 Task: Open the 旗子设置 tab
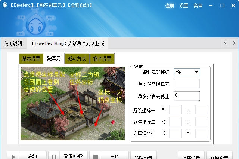(x=102, y=59)
